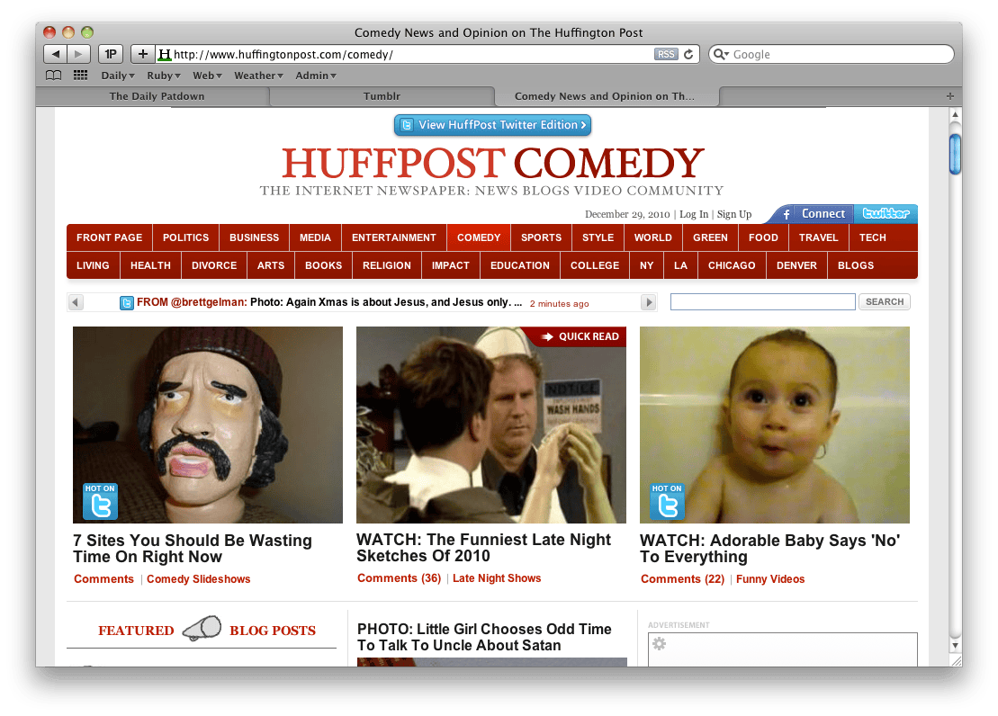This screenshot has width=998, height=716.
Task: Open Funny Videos link
Action: [770, 579]
